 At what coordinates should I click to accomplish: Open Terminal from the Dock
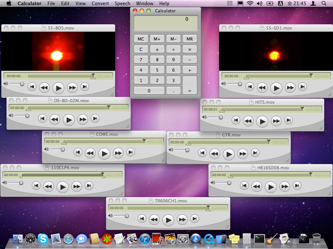[259, 239]
